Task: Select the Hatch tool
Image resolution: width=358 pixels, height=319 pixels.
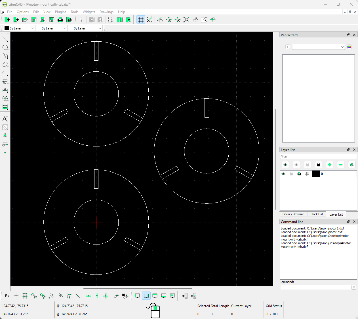Action: tap(5, 127)
